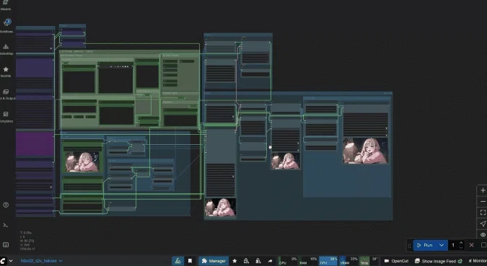Decrease the batch count stepper
The height and width of the screenshot is (266, 487).
click(461, 248)
